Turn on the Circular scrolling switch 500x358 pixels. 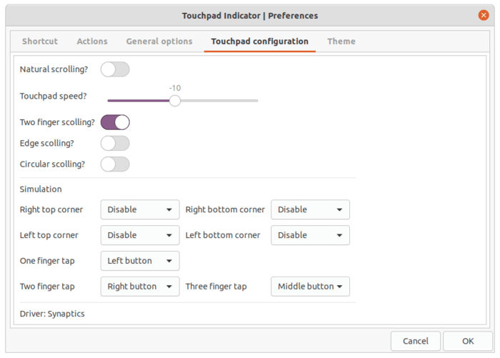coord(115,164)
